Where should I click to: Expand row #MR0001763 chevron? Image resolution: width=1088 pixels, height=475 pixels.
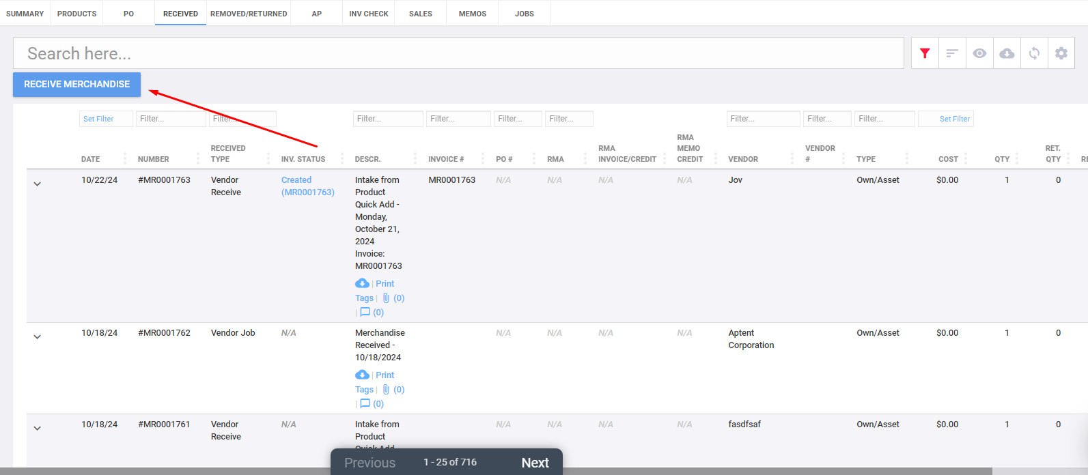(38, 184)
